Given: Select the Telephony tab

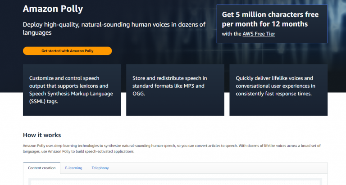Looking at the screenshot, I should click(x=100, y=168).
